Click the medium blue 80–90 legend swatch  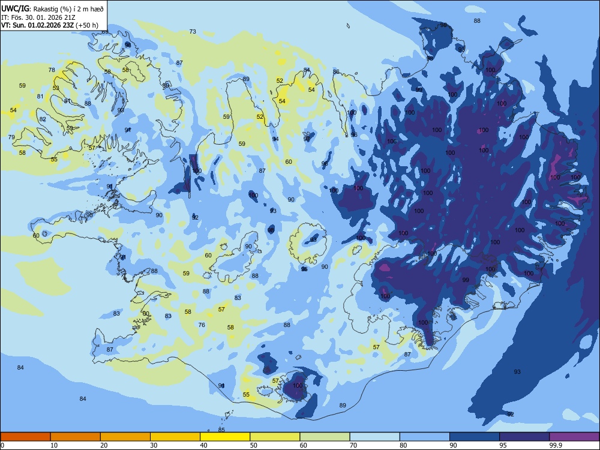click(425, 437)
